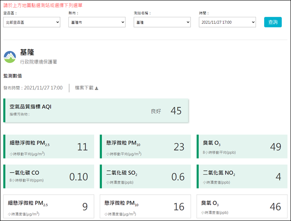291x221 pixels.
Task: Select the 二氧化氮 NO2 card showing 4
Action: coord(242,177)
